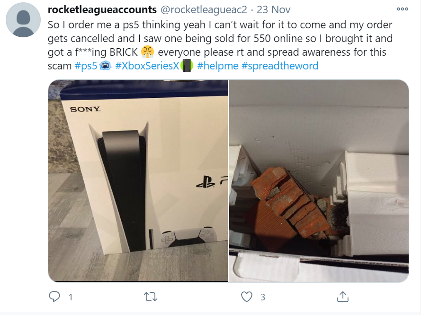
Task: Open the #spreadtheword hashtag
Action: [x=280, y=66]
